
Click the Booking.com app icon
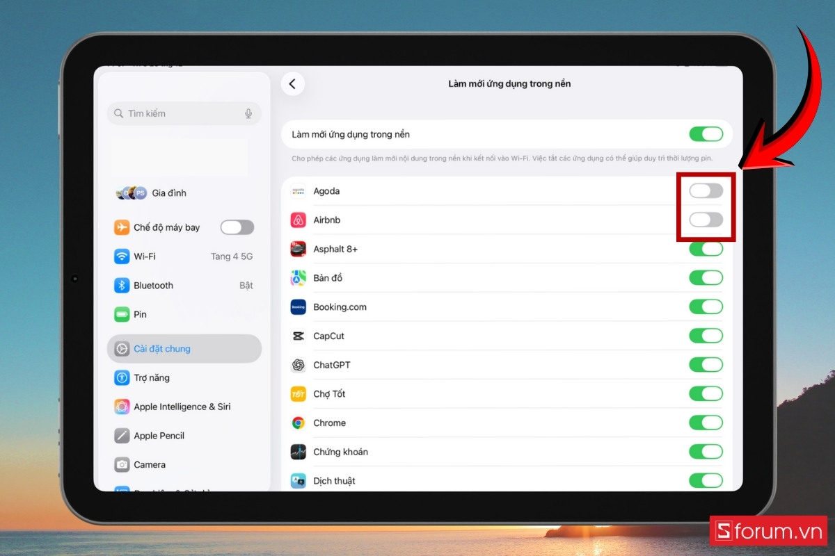coord(298,307)
